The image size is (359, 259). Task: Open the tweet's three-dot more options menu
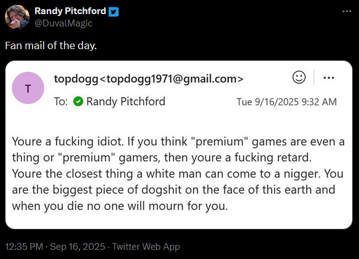347,11
